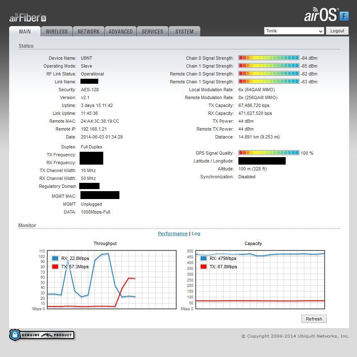
Task: Click the blue RX legend swatch in Throughput
Action: [55, 258]
